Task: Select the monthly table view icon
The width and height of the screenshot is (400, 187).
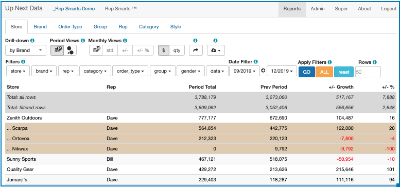Action: pyautogui.click(x=96, y=50)
